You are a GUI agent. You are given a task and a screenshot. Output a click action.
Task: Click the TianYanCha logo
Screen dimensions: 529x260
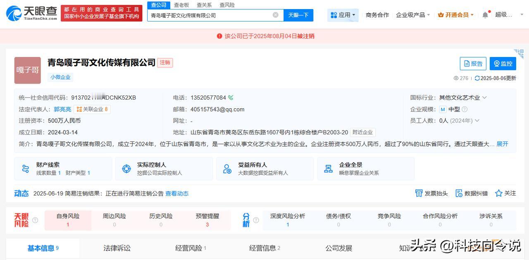point(31,13)
